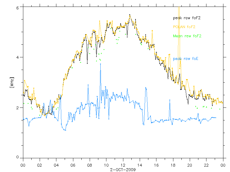Image resolution: width=230 pixels, height=172 pixels.
Task: Click the x-axis hour label '06'
Action: coord(73,165)
